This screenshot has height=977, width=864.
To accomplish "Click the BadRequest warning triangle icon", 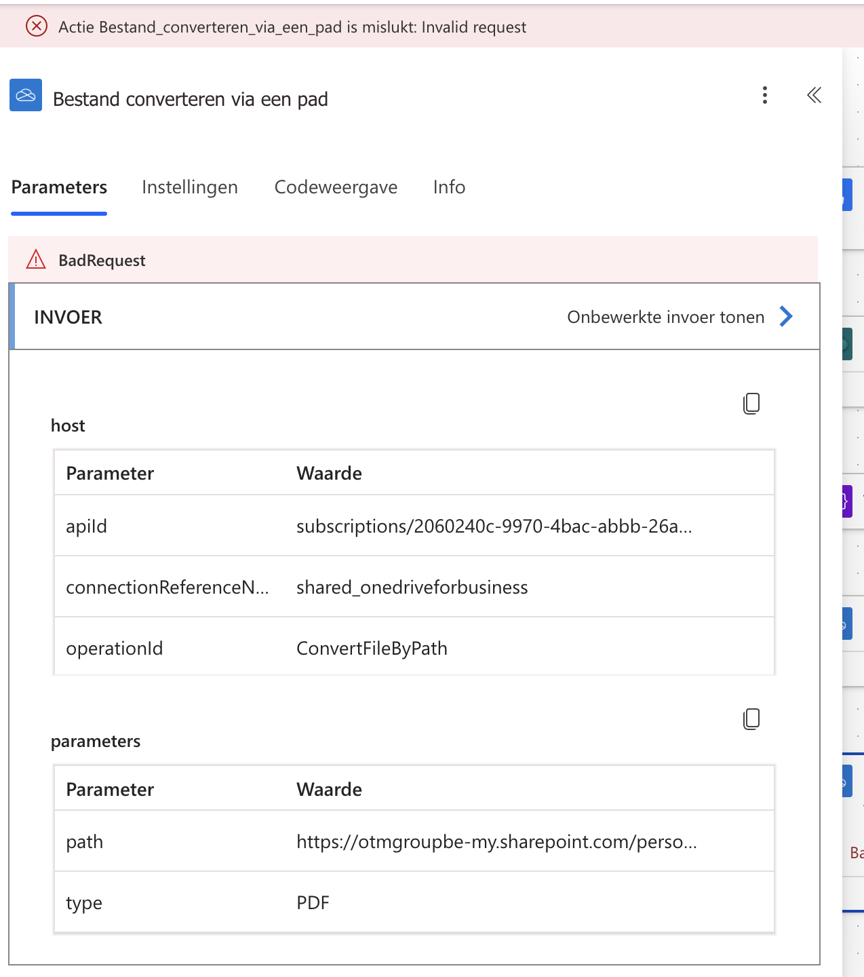I will pyautogui.click(x=36, y=260).
